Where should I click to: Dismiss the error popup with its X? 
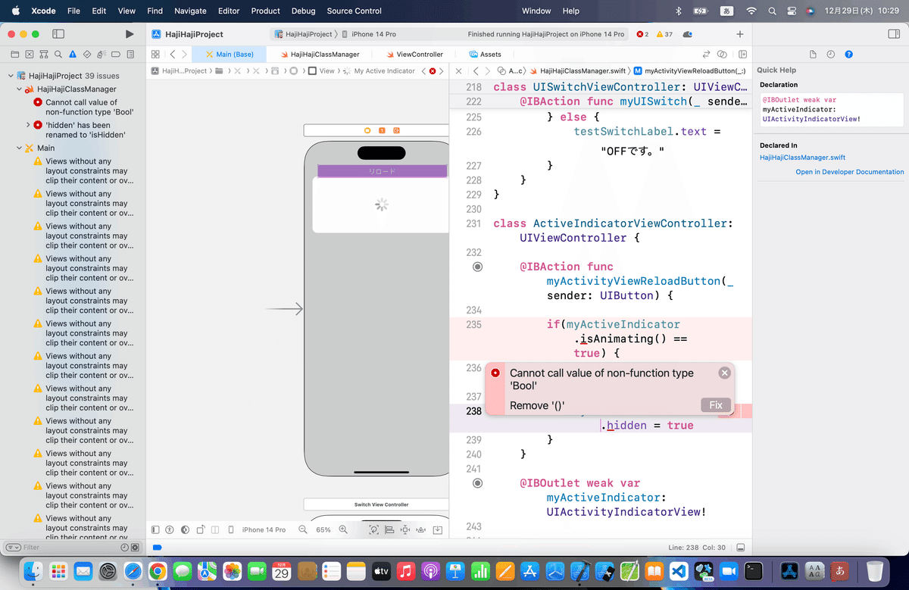725,373
